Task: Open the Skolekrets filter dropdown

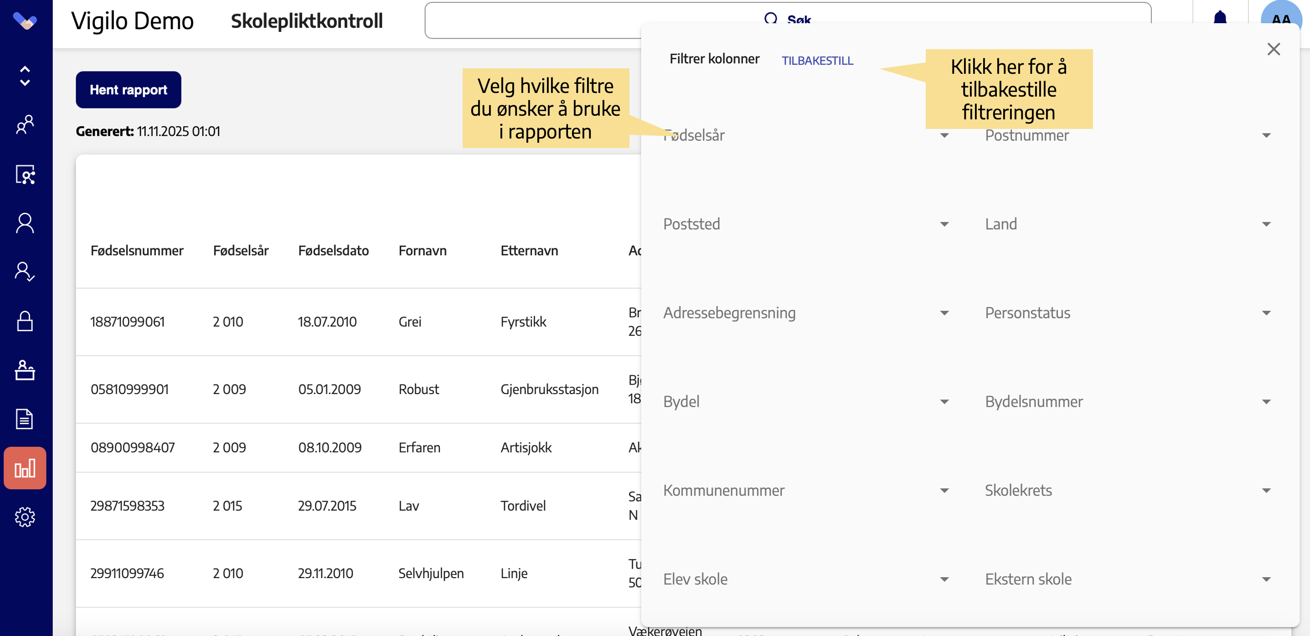Action: coord(1128,491)
